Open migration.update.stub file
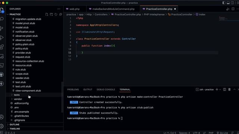This screenshot has height=134, width=239. pyautogui.click(x=28, y=19)
